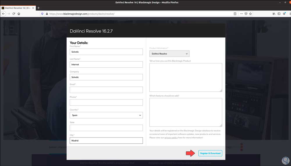
Task: Open tracking protection shield icon
Action: click(x=42, y=14)
